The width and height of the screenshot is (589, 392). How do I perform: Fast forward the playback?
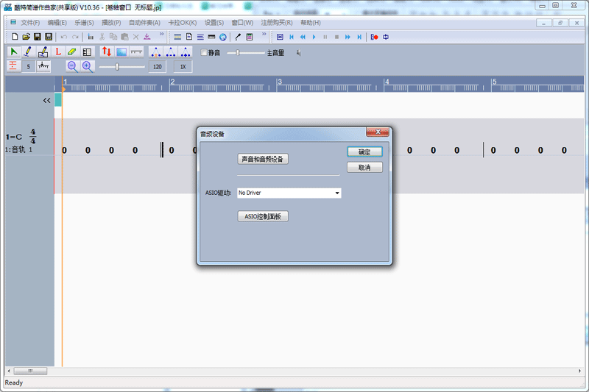click(348, 37)
